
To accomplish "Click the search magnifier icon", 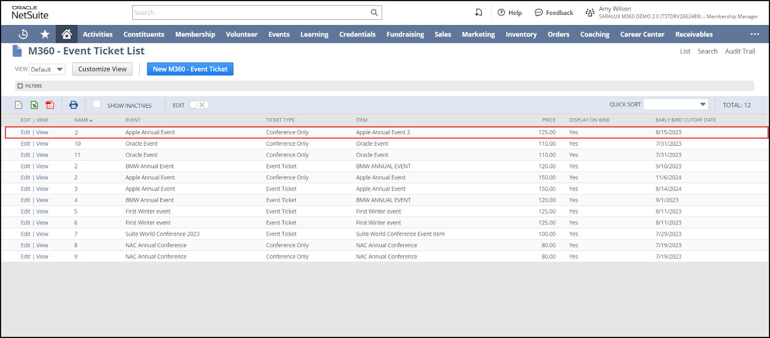I will (374, 13).
